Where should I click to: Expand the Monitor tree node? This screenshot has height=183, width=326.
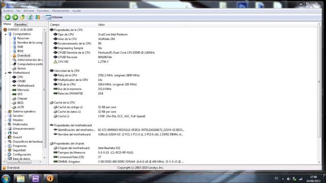(x=6, y=120)
